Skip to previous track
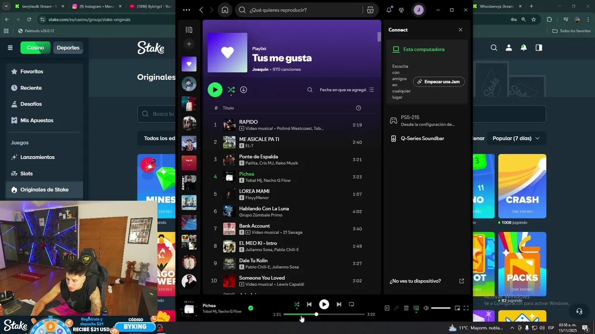This screenshot has width=595, height=334. pyautogui.click(x=309, y=304)
